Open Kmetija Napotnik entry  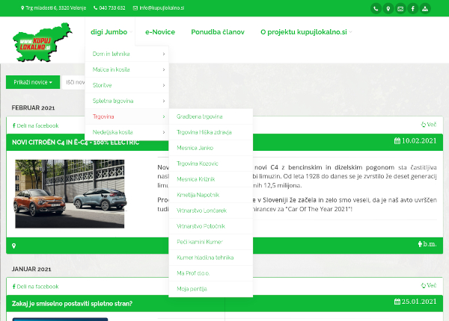point(211,195)
